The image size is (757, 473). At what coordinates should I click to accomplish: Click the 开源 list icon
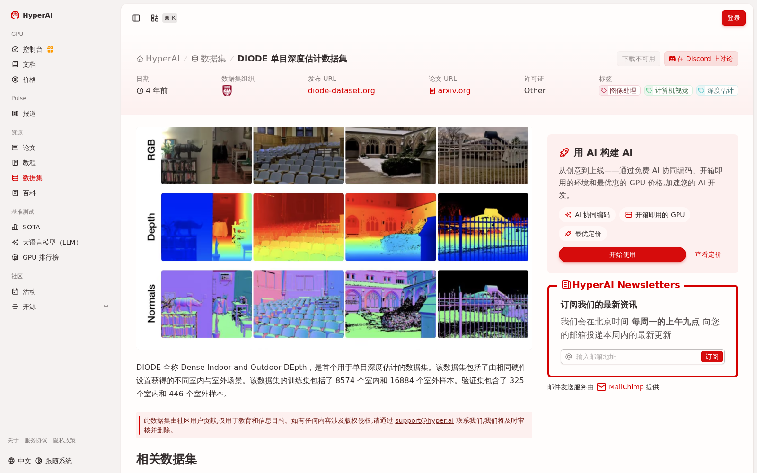15,307
